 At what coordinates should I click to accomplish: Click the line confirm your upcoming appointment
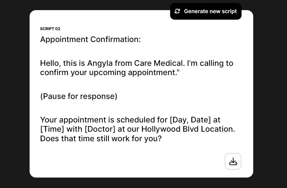tap(110, 73)
